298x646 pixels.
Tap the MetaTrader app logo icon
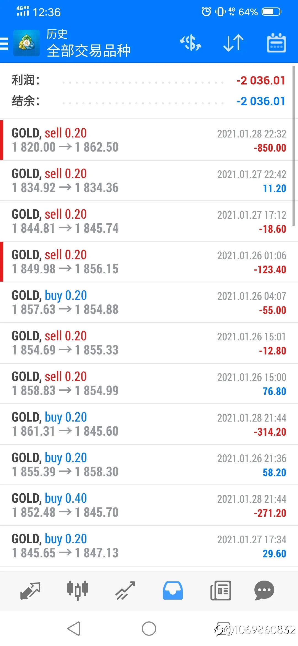26,43
